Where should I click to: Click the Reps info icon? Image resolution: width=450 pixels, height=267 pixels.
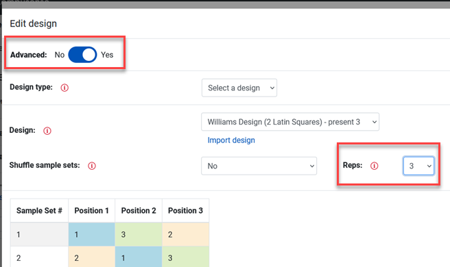point(375,166)
